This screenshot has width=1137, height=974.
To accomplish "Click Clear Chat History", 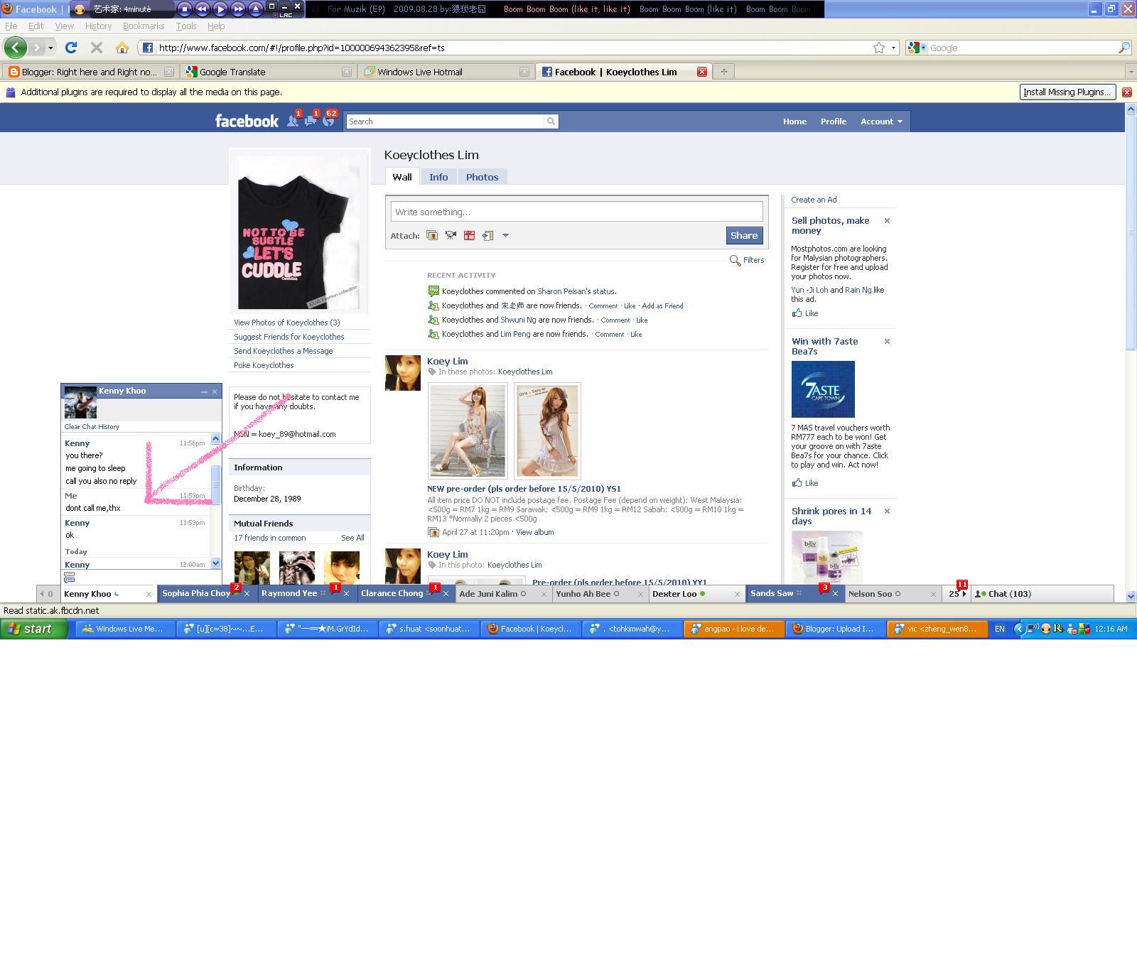I will coord(92,427).
